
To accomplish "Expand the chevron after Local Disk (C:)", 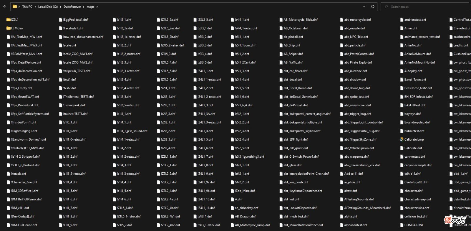I will click(x=61, y=7).
